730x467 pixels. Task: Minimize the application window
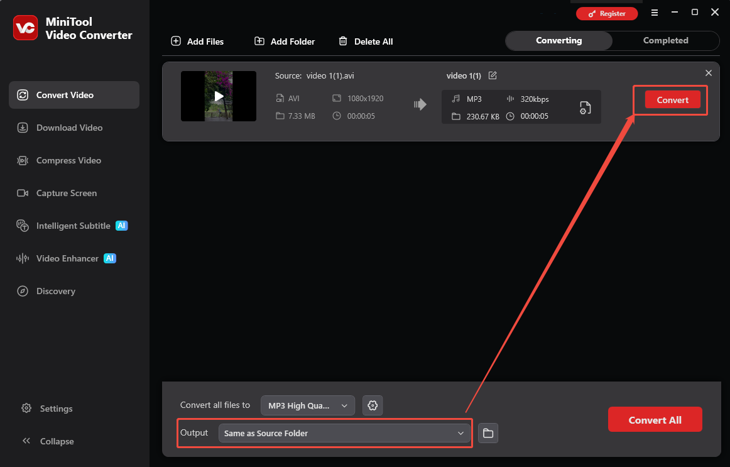pos(675,13)
